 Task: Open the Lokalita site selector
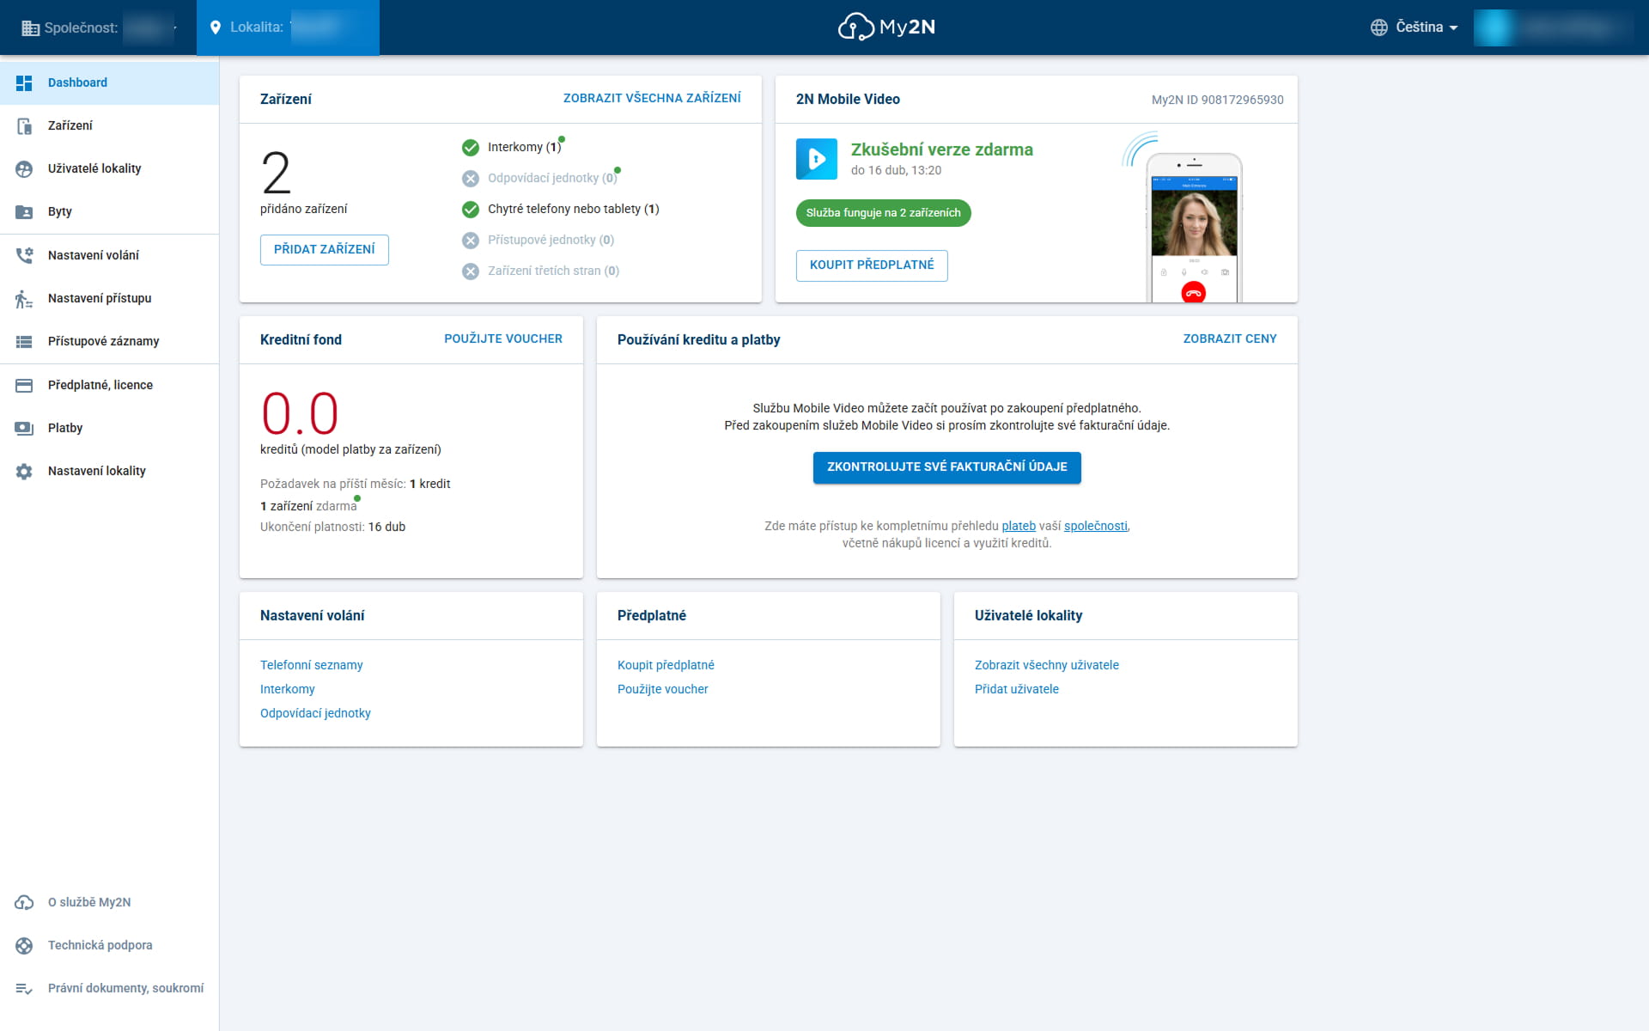(288, 27)
